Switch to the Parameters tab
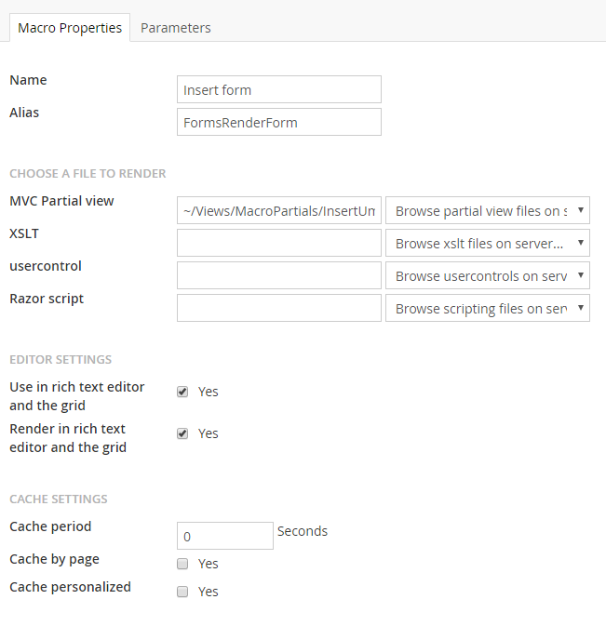Screen dimensions: 606x626 tap(175, 28)
